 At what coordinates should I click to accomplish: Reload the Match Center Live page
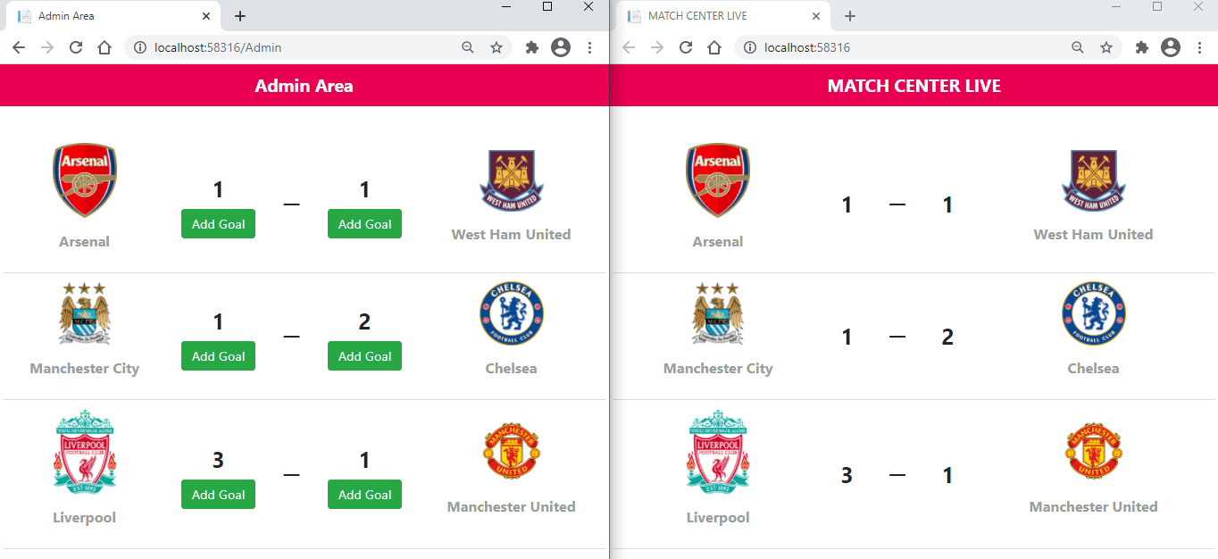(686, 47)
